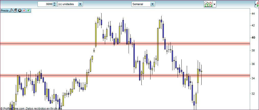Image resolution: width=259 pixels, height=110 pixels.
Task: Increase units count with the up stepper
Action: (x=54, y=3)
